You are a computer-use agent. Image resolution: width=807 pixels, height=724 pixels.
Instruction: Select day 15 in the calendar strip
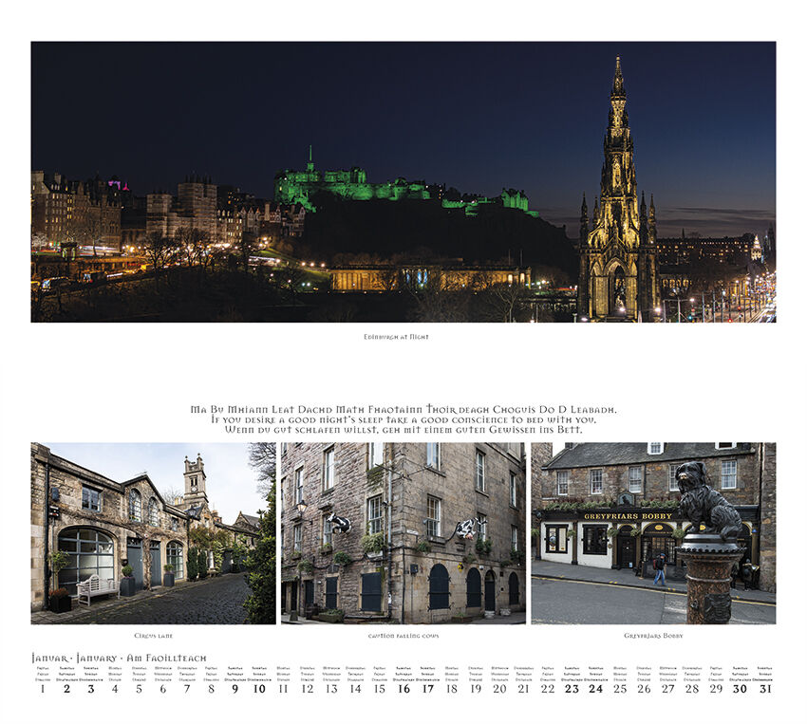(x=380, y=689)
